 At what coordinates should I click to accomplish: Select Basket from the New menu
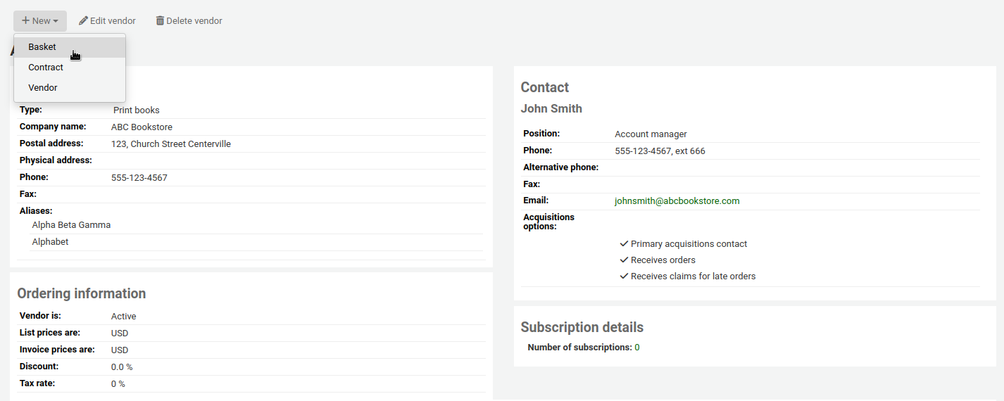click(42, 47)
